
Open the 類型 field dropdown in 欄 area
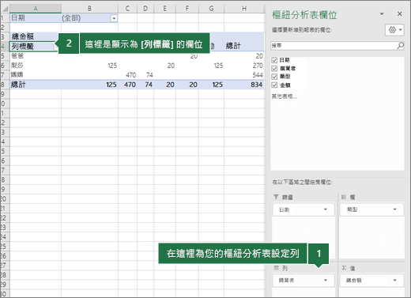pos(395,209)
